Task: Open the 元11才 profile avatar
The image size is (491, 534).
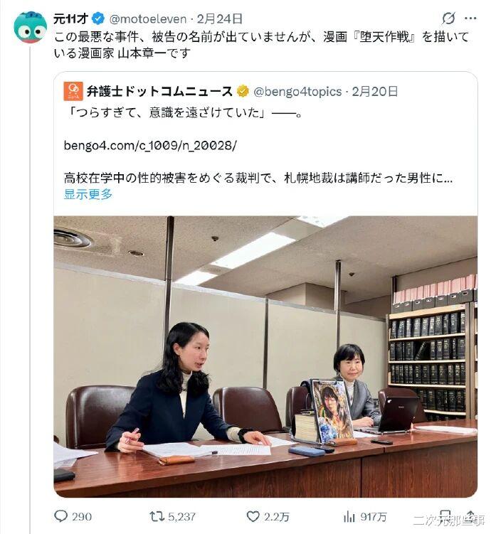Action: point(30,28)
